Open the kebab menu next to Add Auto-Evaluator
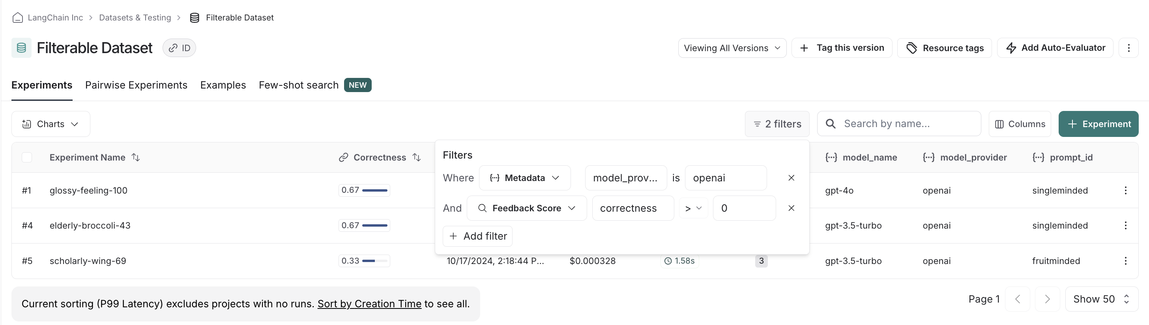The height and width of the screenshot is (325, 1149). 1128,48
